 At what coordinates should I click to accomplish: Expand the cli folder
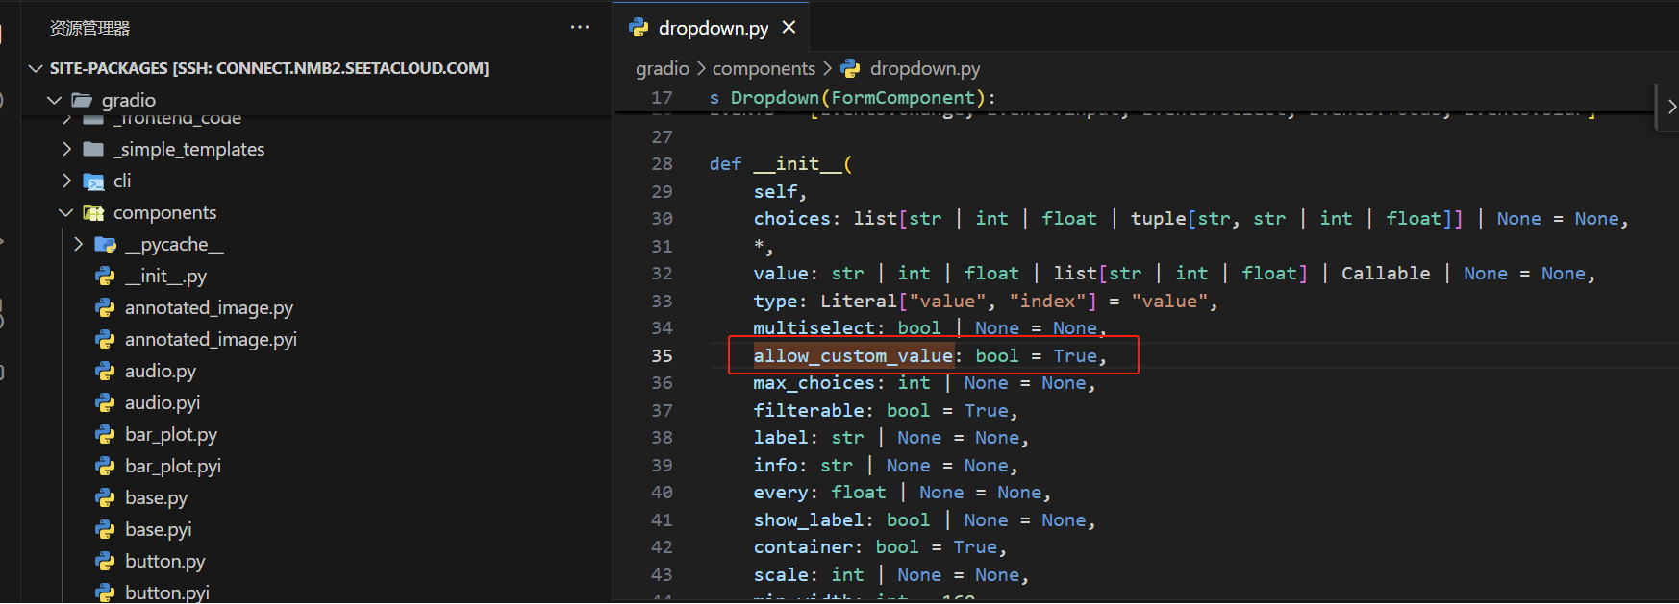click(x=66, y=181)
